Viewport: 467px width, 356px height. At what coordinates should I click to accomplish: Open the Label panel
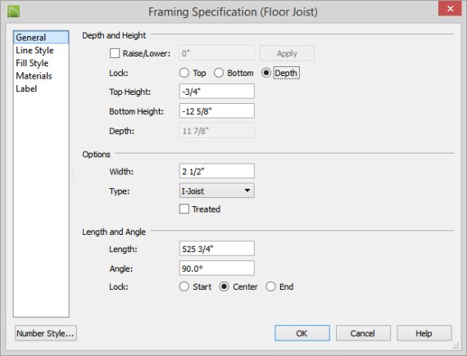pyautogui.click(x=26, y=88)
